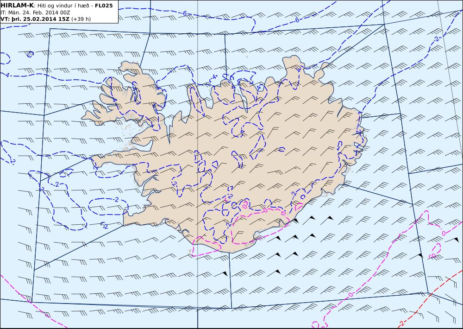Click the initial time line 'IT: Mán. 24. Feb. 2014 00Z'
The width and height of the screenshot is (463, 329).
pos(36,13)
